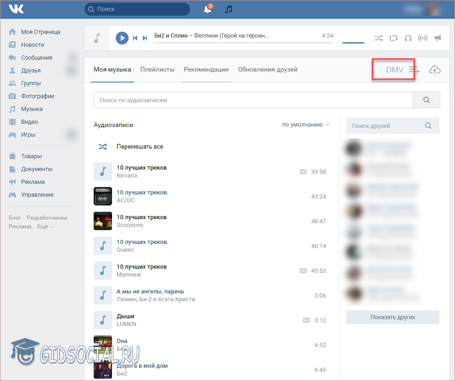Image resolution: width=455 pixels, height=381 pixels.
Task: Click the upload audio cloud icon
Action: point(434,70)
